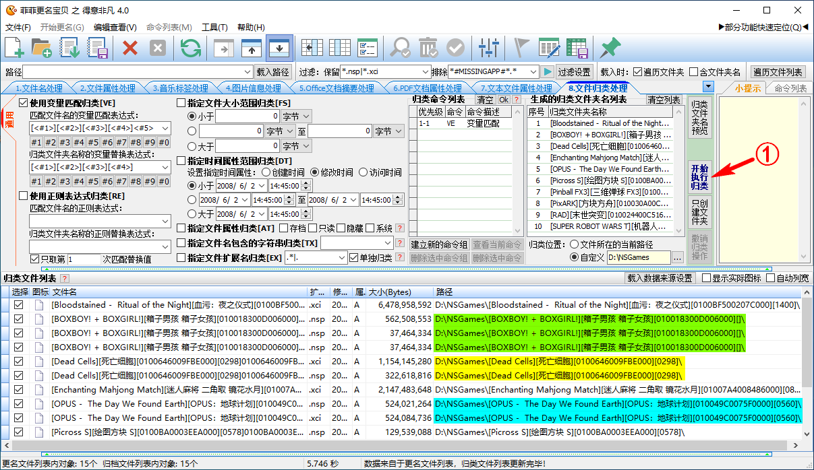This screenshot has width=814, height=470.
Task: Enable 指定时间属性范围归类[DT] checkbox
Action: pos(181,160)
